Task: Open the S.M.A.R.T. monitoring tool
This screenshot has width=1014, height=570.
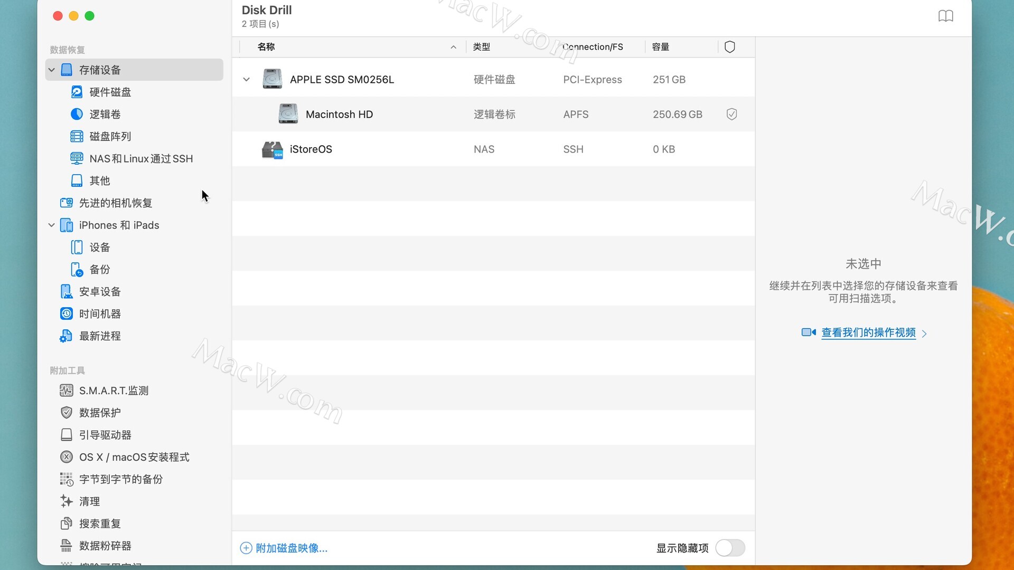Action: pos(113,391)
